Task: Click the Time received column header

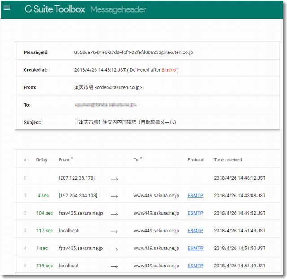Action: pos(228,160)
